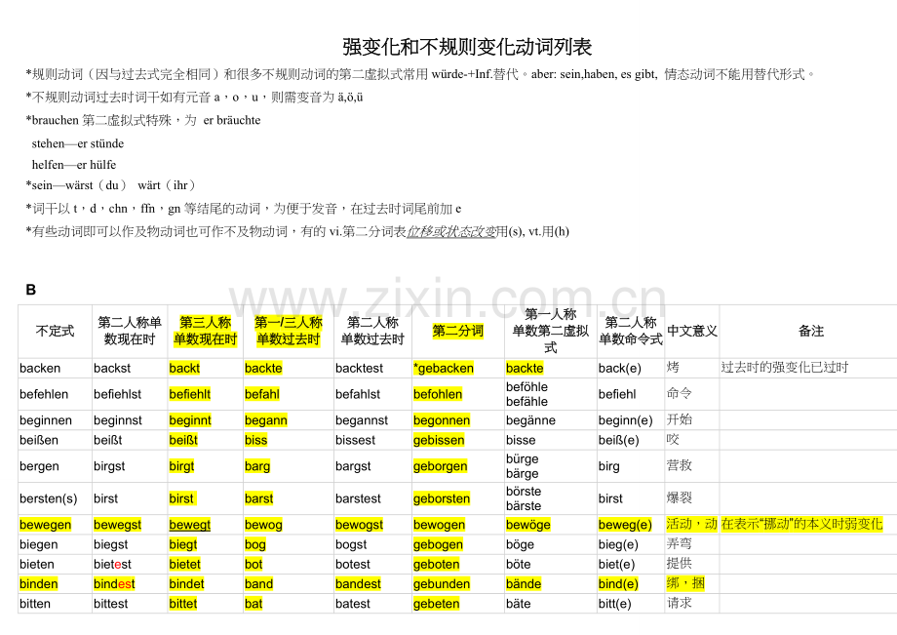This screenshot has width=897, height=635.
Task: Select the section heading B
Action: point(29,290)
